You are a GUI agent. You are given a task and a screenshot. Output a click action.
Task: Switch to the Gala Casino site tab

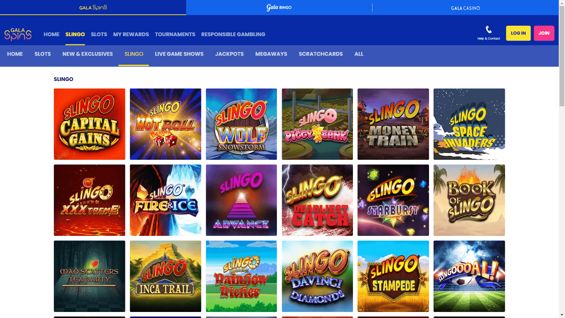tap(466, 8)
